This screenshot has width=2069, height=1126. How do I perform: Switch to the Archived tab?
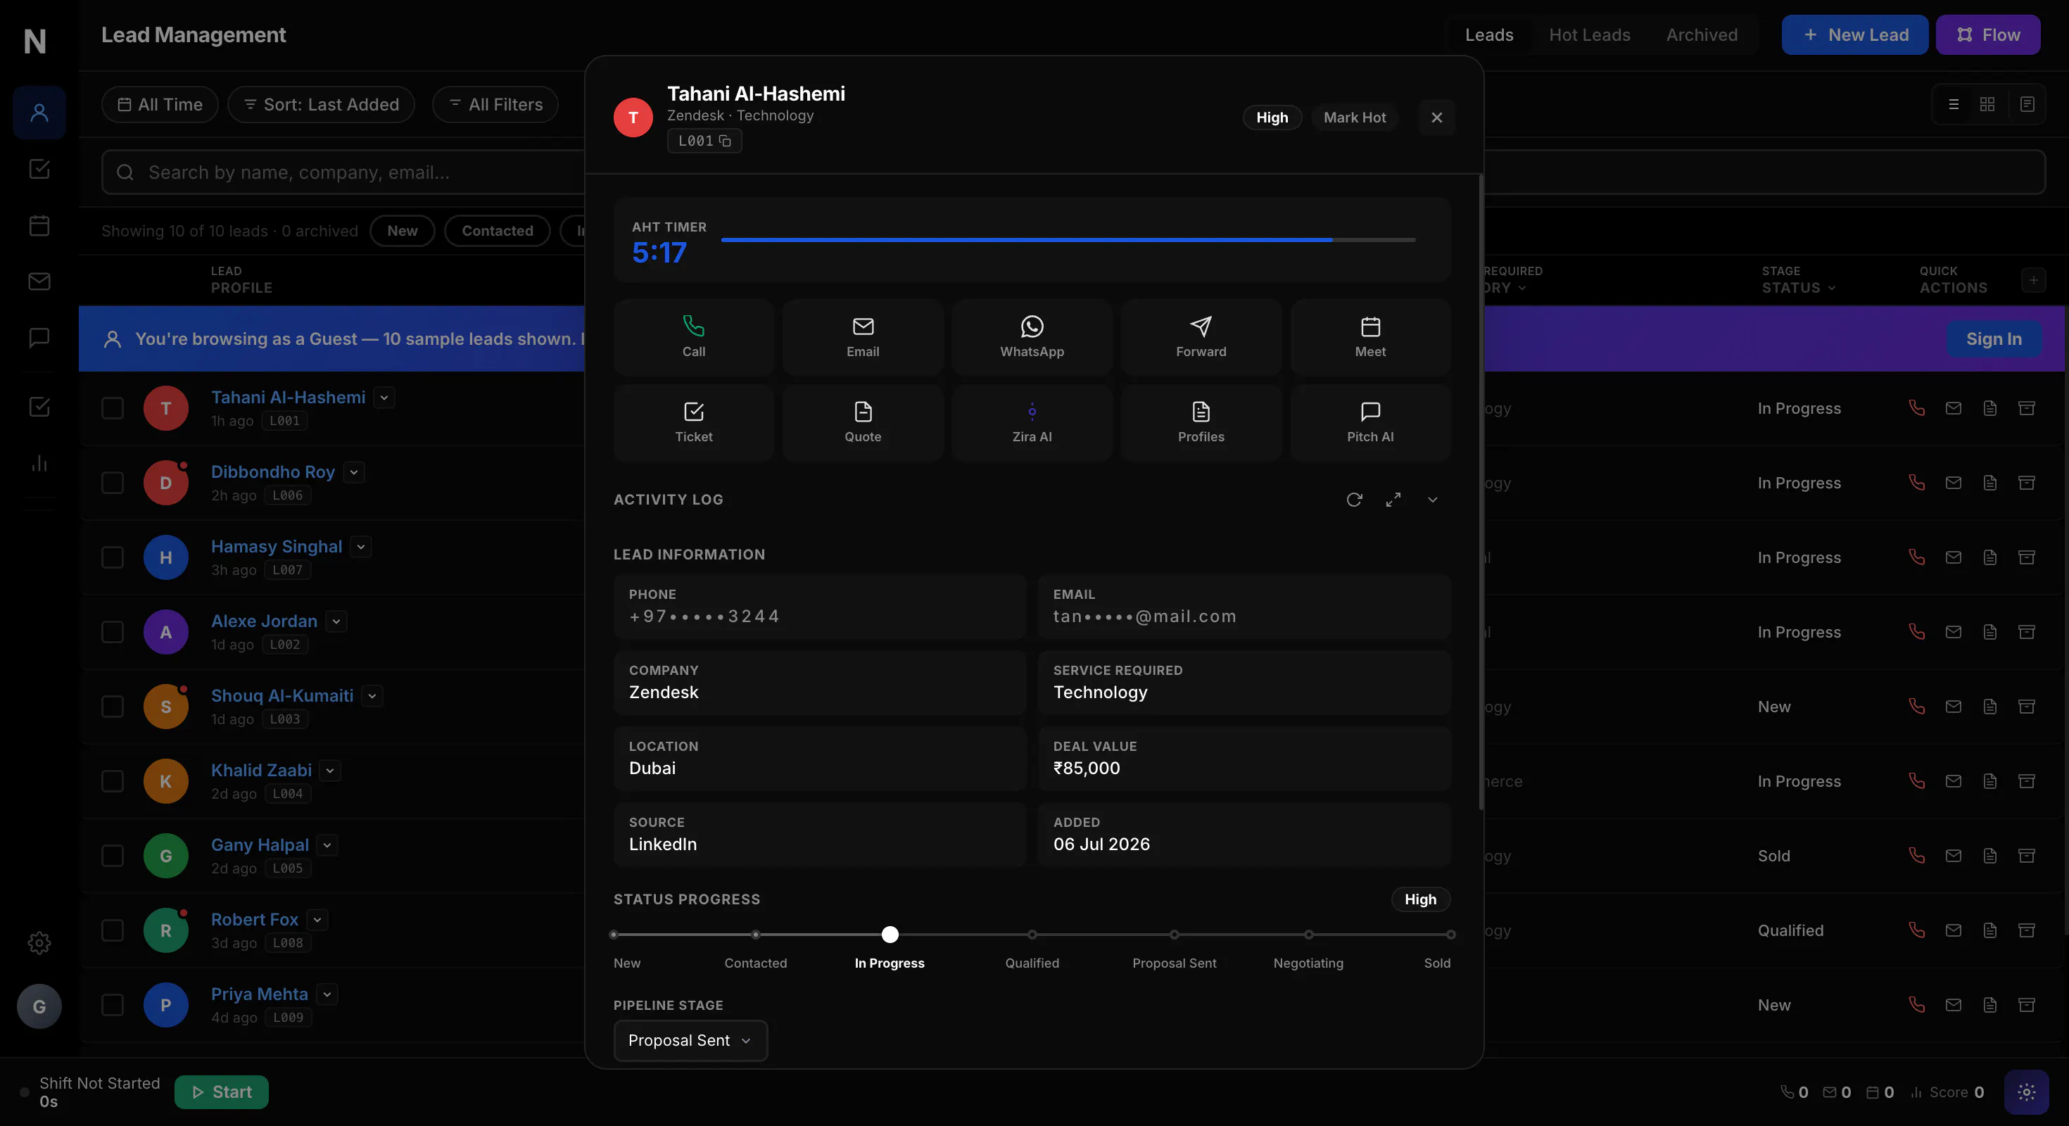pos(1701,34)
